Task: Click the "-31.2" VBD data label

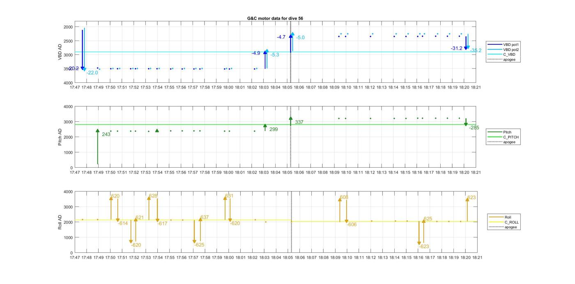Action: click(456, 48)
